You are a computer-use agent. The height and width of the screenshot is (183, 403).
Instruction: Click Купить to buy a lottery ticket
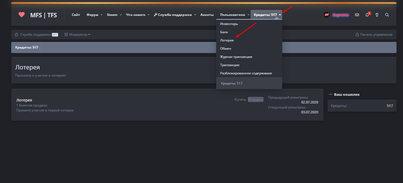pos(240,100)
